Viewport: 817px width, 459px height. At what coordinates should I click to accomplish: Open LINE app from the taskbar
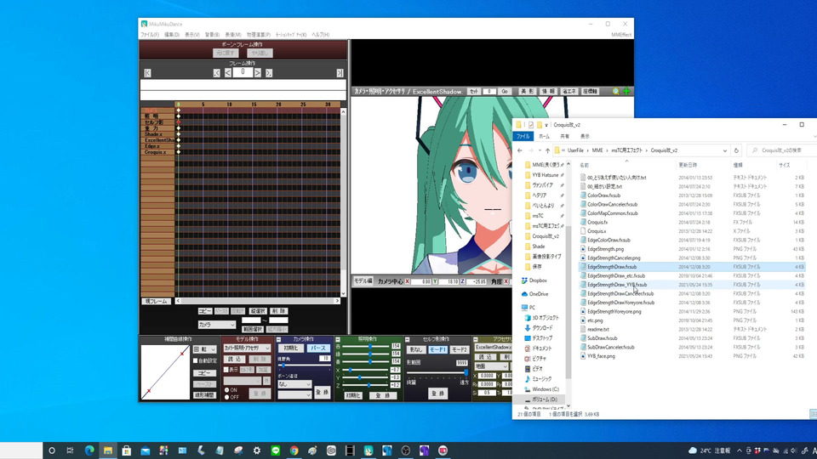tap(275, 450)
